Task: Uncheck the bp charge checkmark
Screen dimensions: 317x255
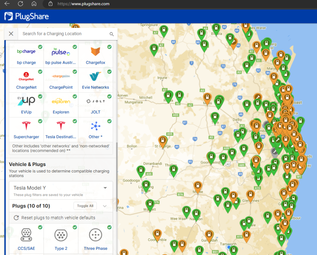Action: point(40,47)
